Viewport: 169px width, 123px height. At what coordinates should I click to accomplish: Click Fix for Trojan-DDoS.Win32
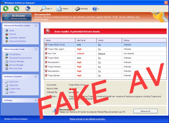tap(99, 45)
